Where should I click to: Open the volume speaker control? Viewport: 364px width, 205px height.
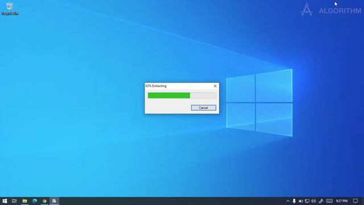313,201
